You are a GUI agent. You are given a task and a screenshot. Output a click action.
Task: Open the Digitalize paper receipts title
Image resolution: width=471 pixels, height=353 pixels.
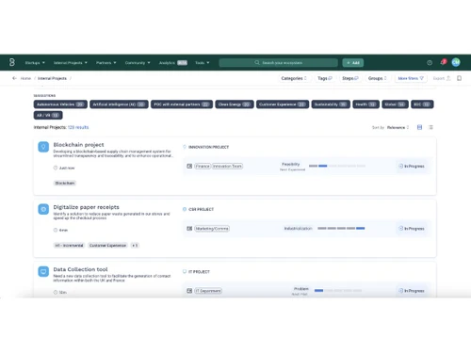pyautogui.click(x=87, y=207)
